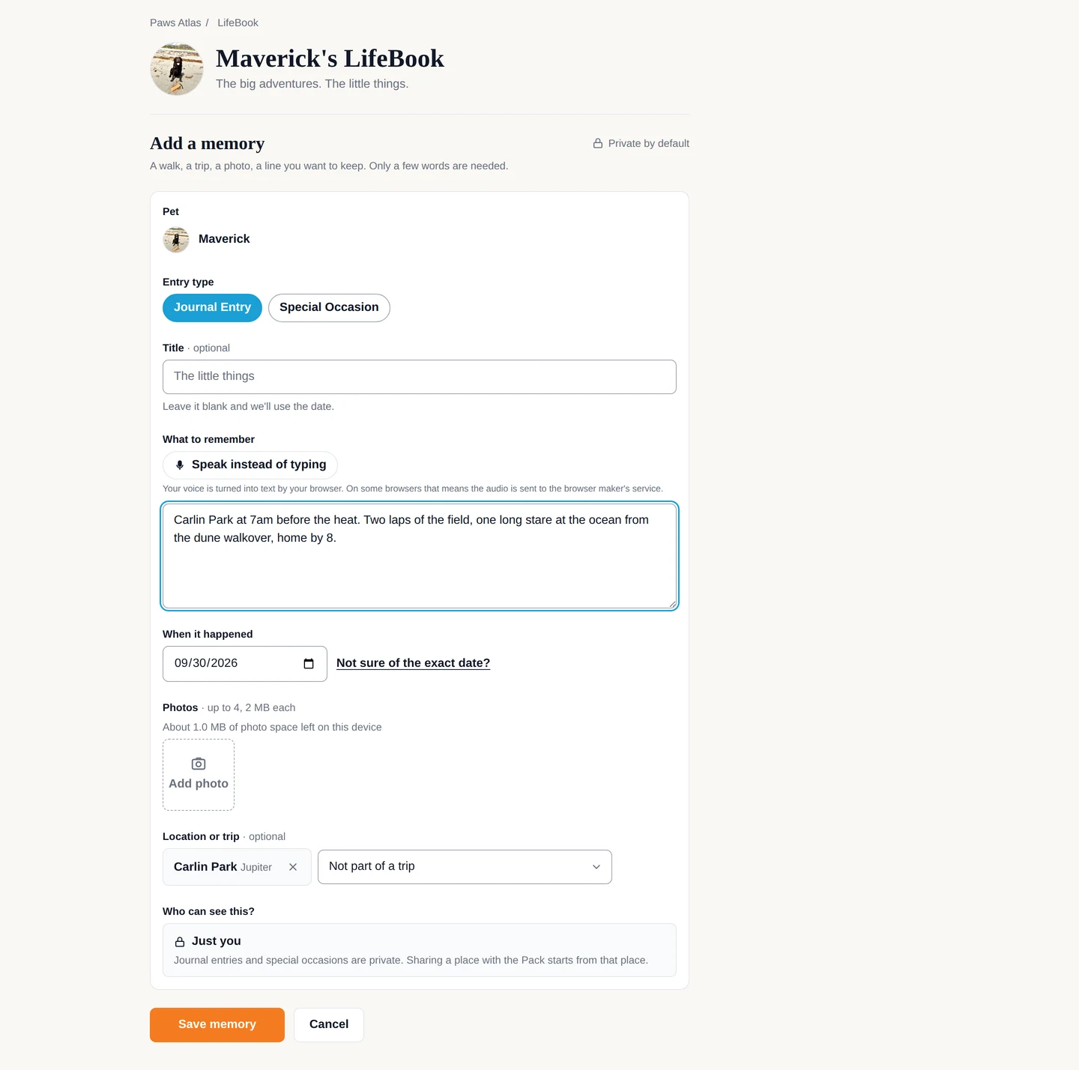This screenshot has height=1070, width=1079.
Task: Open the calendar picker icon
Action: coord(309,664)
